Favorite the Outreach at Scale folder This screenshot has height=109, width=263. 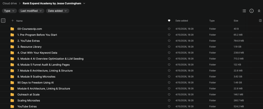[169, 94]
